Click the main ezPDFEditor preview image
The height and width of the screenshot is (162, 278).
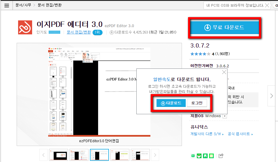(99, 92)
